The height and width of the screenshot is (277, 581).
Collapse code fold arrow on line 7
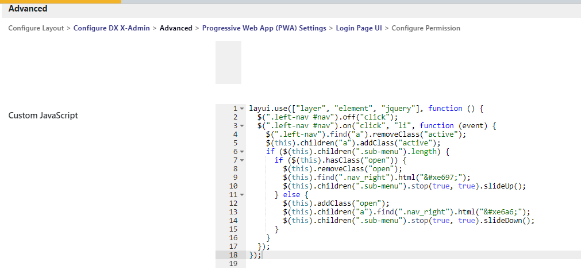[x=242, y=160]
